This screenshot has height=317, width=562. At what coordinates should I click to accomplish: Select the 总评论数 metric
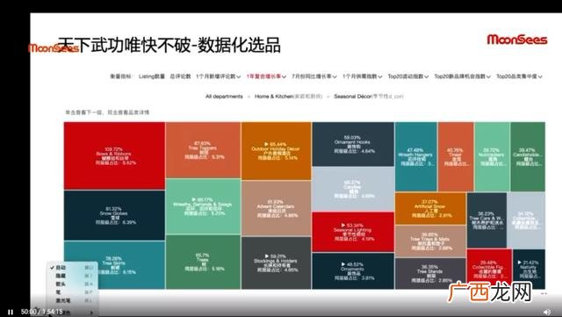[x=180, y=76]
